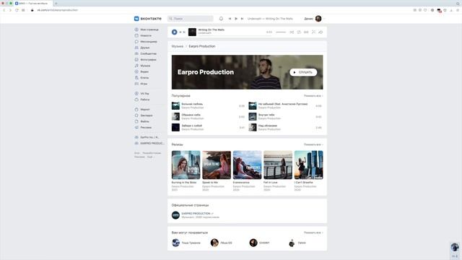Click the VK search field
Screen dimensions: 462x260
(191, 19)
